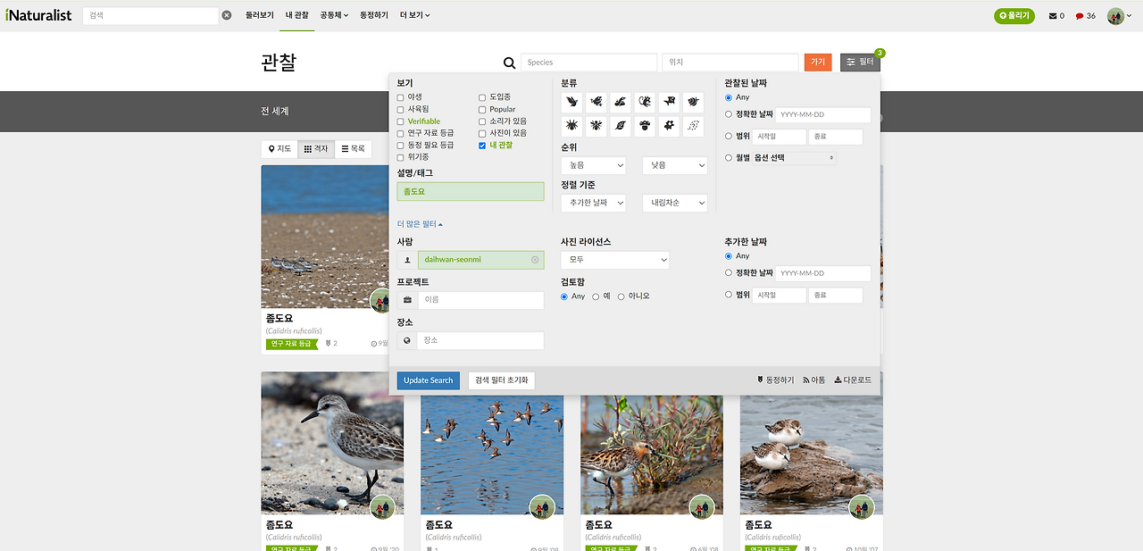Click the Update Search button
Screen dimensions: 1143x551
(x=428, y=380)
